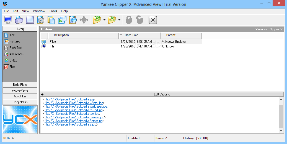287x144 pixels.
Task: Open the ActivePaste sidebar section
Action: 20,90
